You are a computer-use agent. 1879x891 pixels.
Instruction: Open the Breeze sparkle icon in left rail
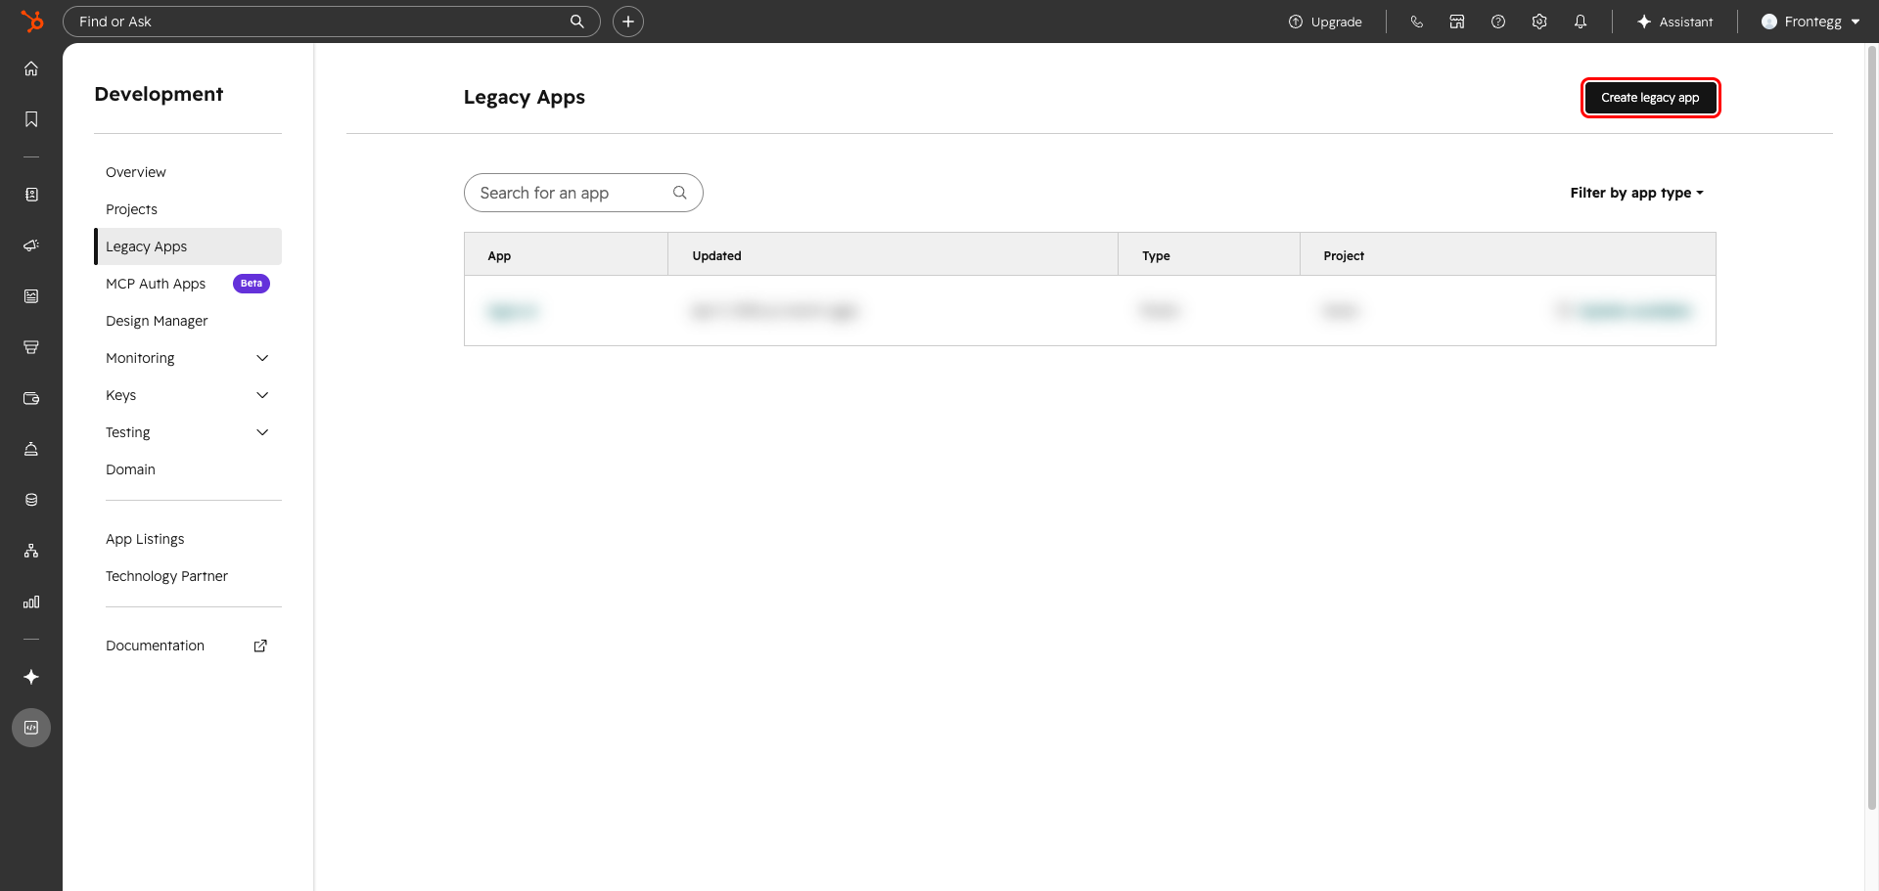31,677
